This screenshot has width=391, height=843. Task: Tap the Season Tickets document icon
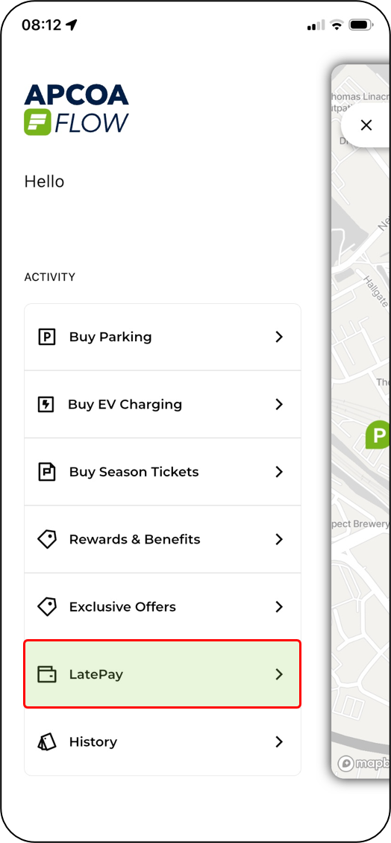pyautogui.click(x=47, y=472)
